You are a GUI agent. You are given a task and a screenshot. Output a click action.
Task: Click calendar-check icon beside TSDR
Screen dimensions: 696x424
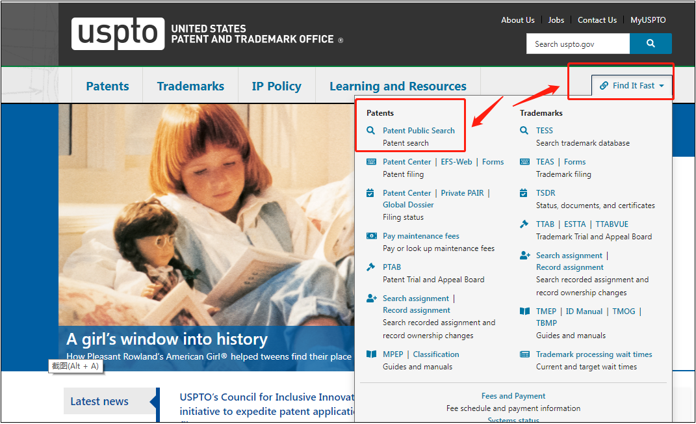point(524,193)
